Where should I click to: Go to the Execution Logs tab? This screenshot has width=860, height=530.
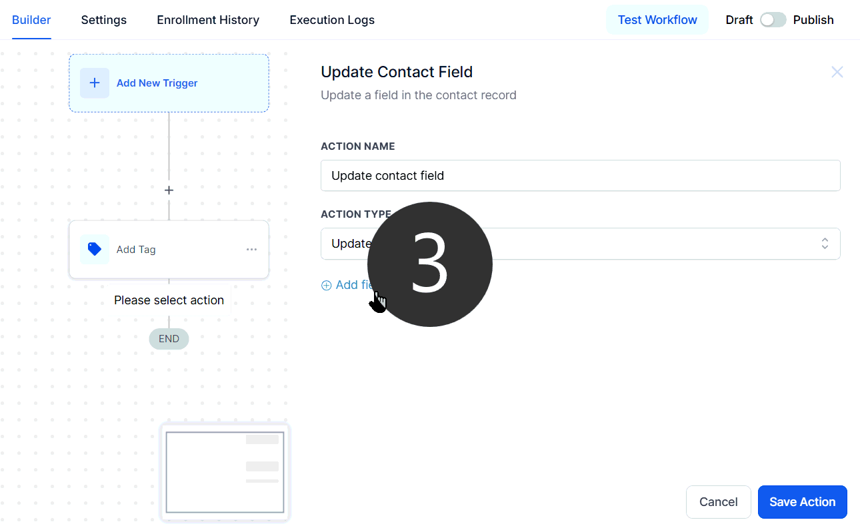pyautogui.click(x=332, y=20)
